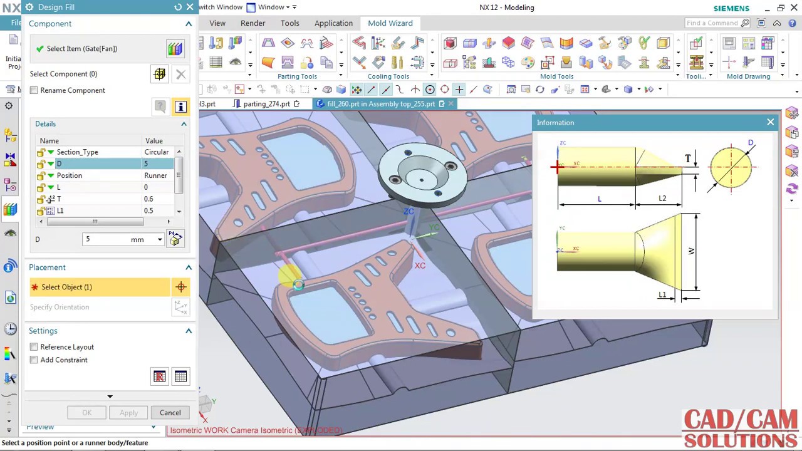Tick the Reference Layout checkbox
Viewport: 802px width, 451px height.
[34, 347]
